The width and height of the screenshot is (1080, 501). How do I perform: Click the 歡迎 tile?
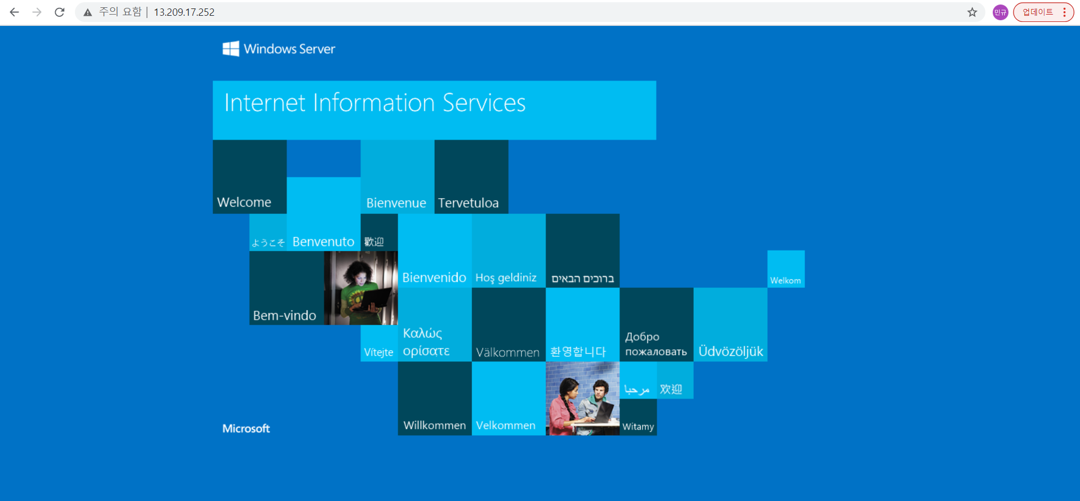pyautogui.click(x=380, y=232)
